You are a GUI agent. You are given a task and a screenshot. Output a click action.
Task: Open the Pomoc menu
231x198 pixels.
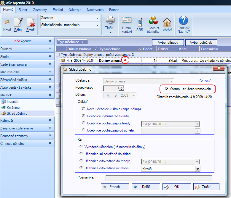(114, 10)
